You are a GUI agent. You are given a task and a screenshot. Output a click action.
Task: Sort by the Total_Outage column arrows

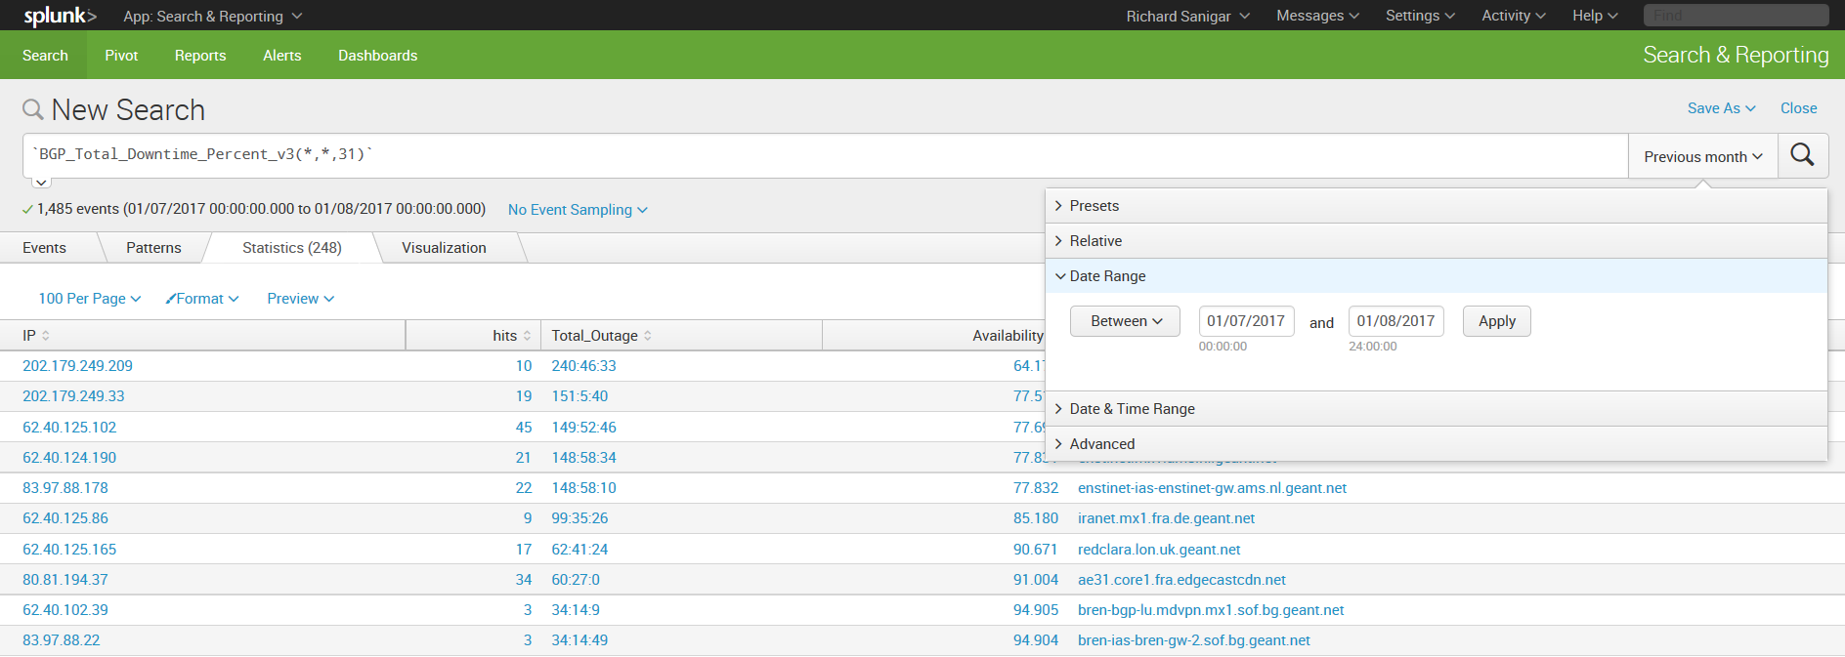[648, 336]
